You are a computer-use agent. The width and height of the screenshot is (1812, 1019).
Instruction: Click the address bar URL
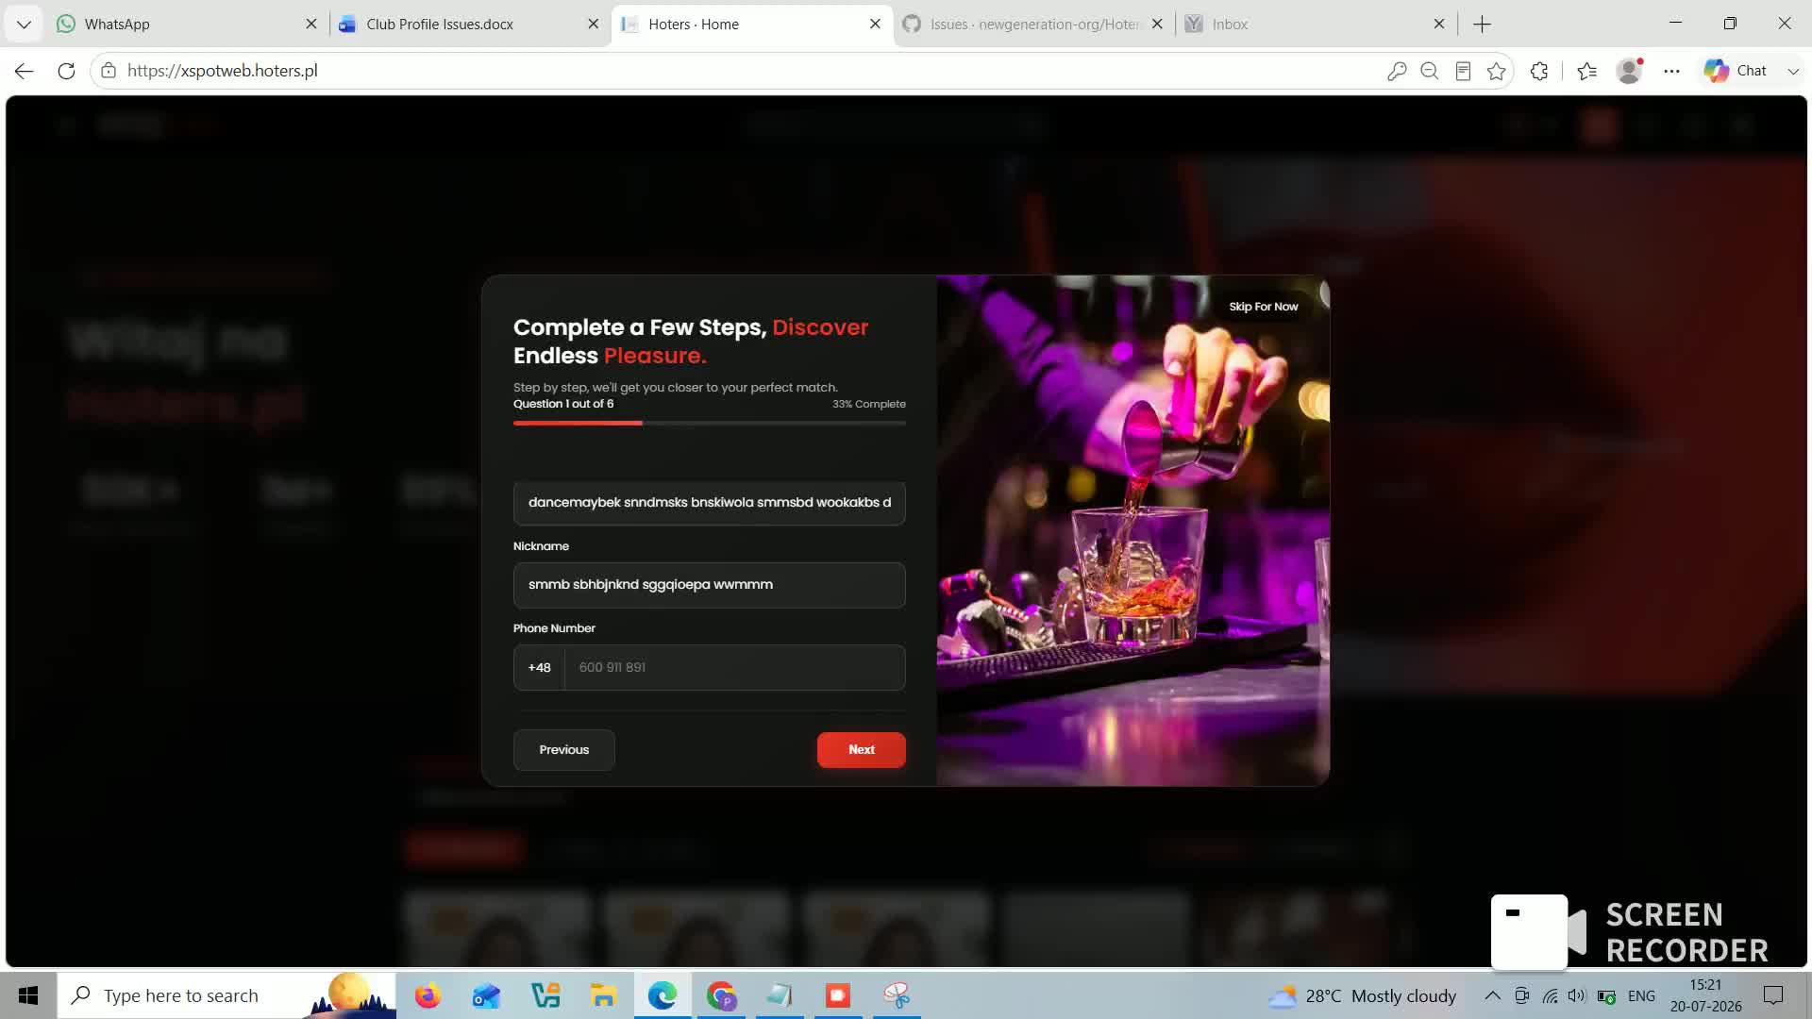pos(223,71)
